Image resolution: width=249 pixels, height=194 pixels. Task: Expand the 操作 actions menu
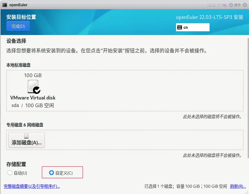point(238,5)
